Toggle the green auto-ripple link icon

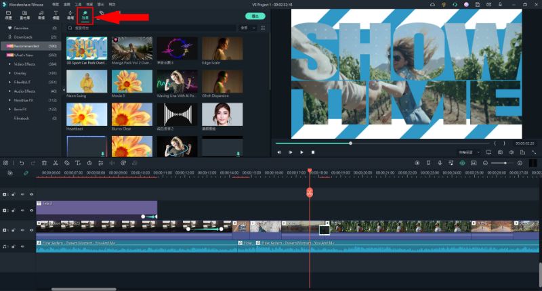pyautogui.click(x=26, y=173)
